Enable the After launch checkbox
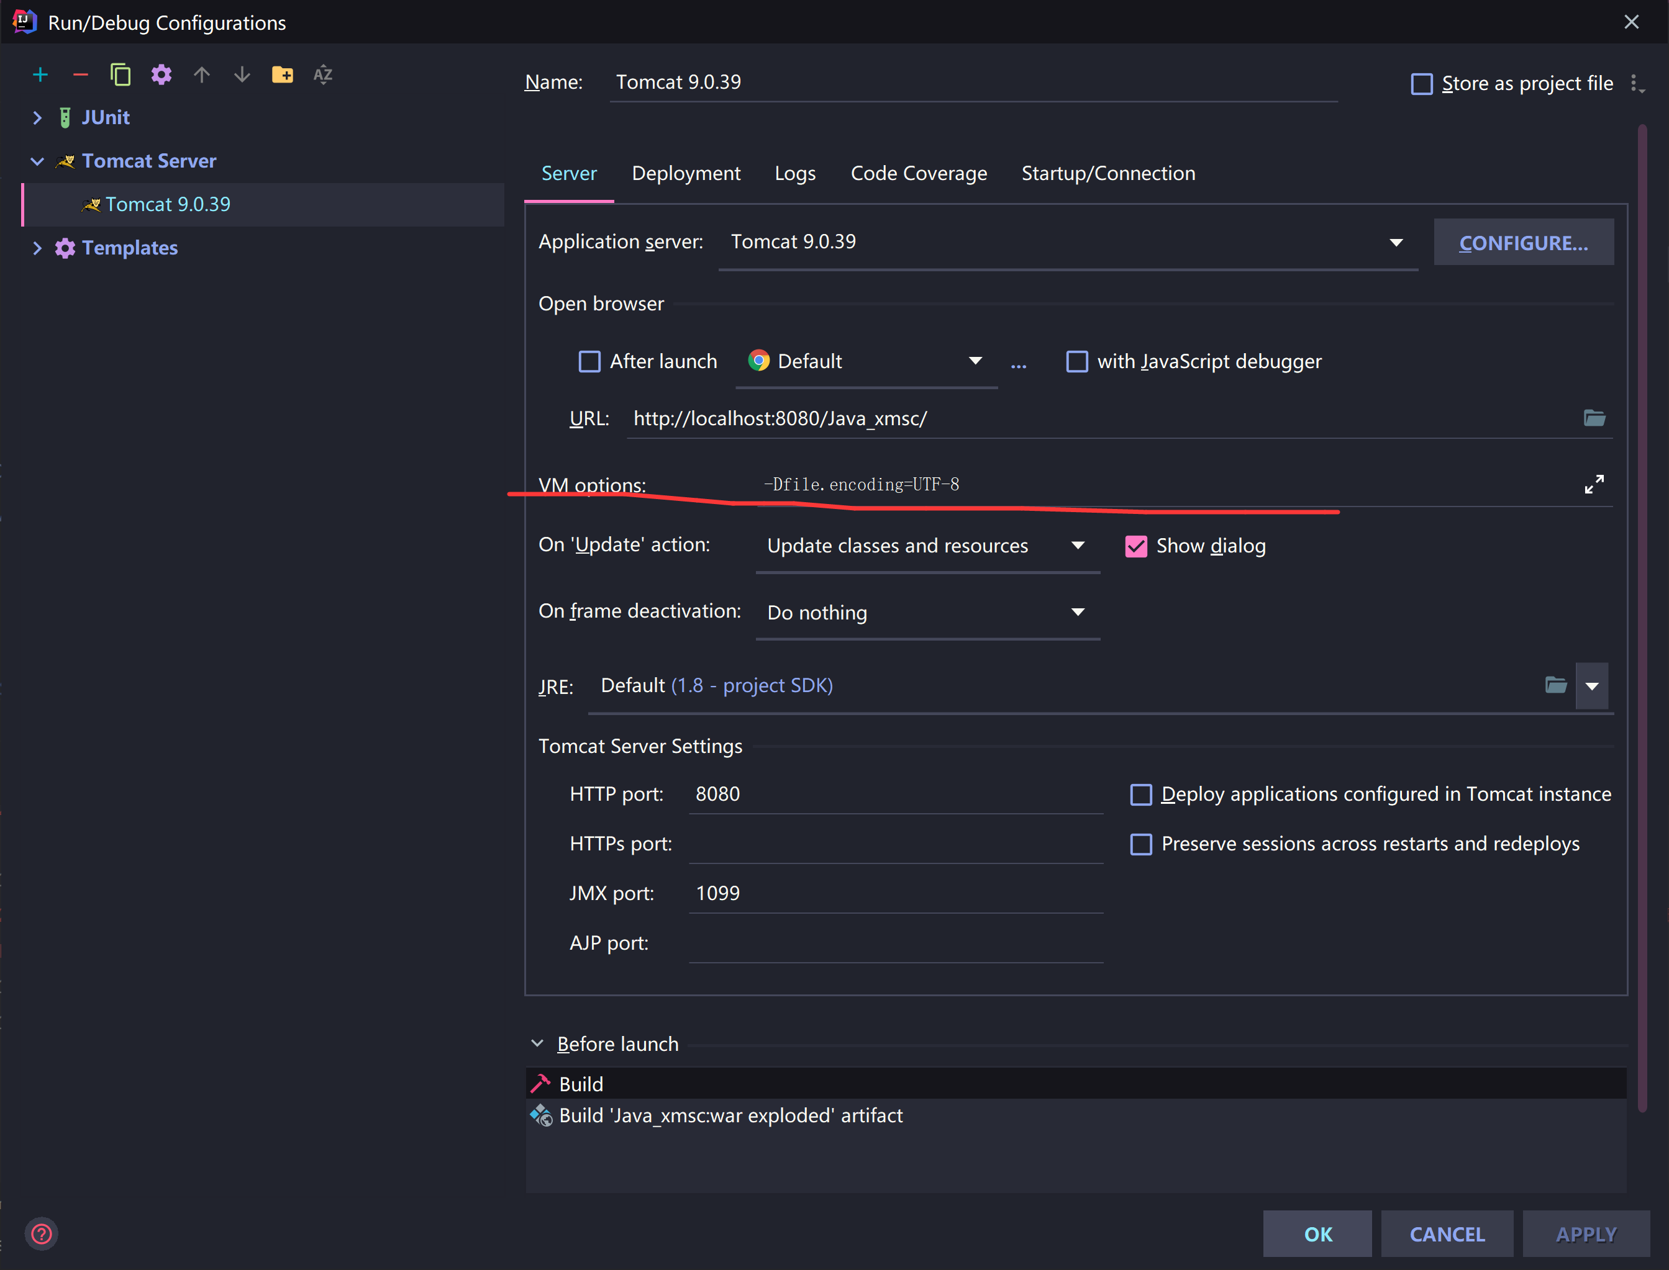This screenshot has width=1669, height=1270. (589, 361)
